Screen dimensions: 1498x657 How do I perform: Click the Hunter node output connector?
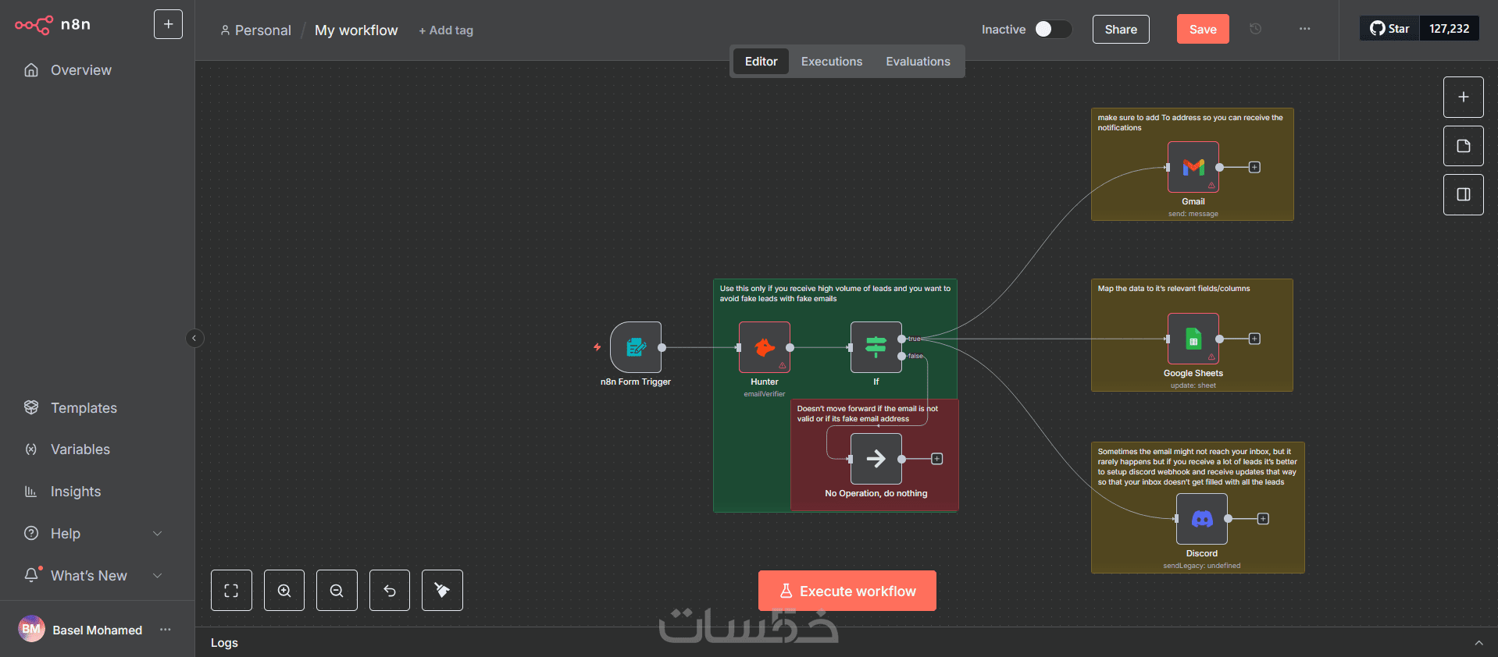tap(790, 347)
